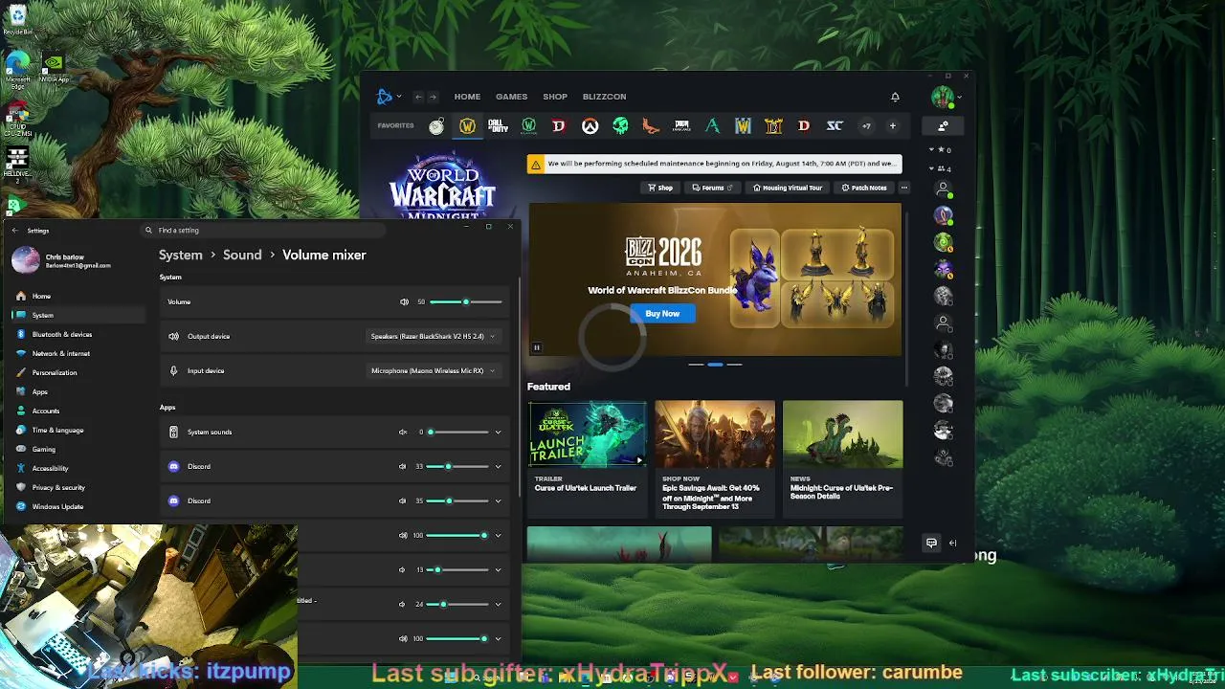The width and height of the screenshot is (1225, 689).
Task: Collapse the Battle.net friends sidebar arrow
Action: [x=952, y=544]
